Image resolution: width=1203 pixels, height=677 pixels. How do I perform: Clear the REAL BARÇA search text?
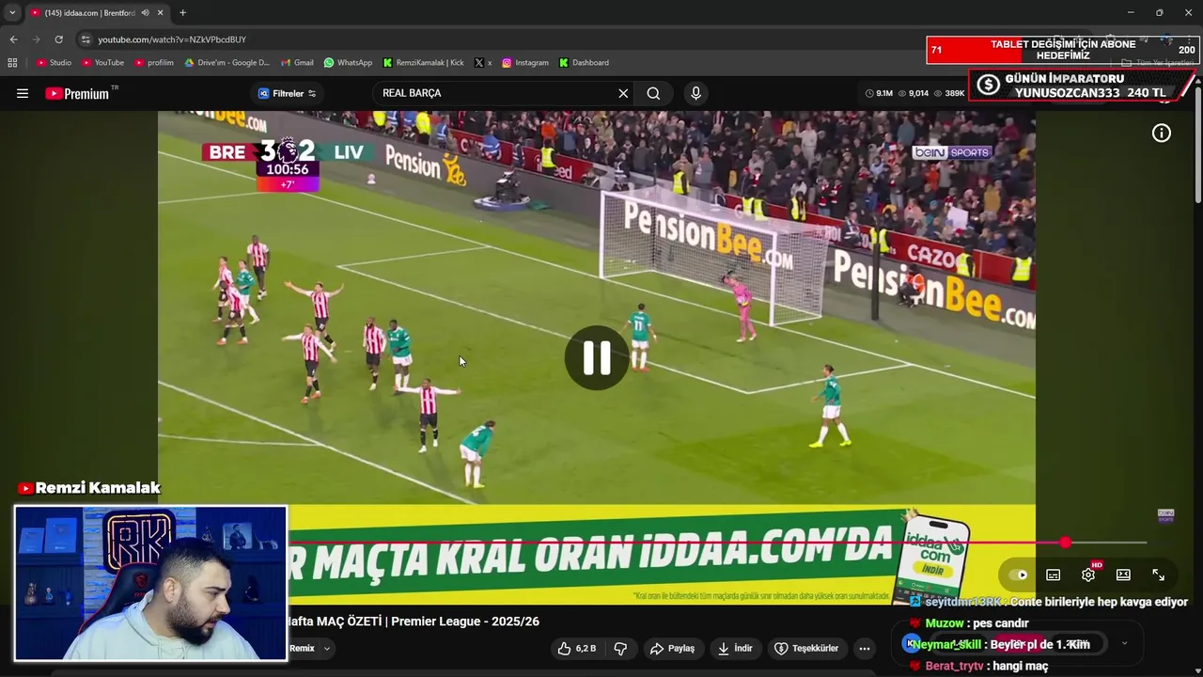point(623,93)
